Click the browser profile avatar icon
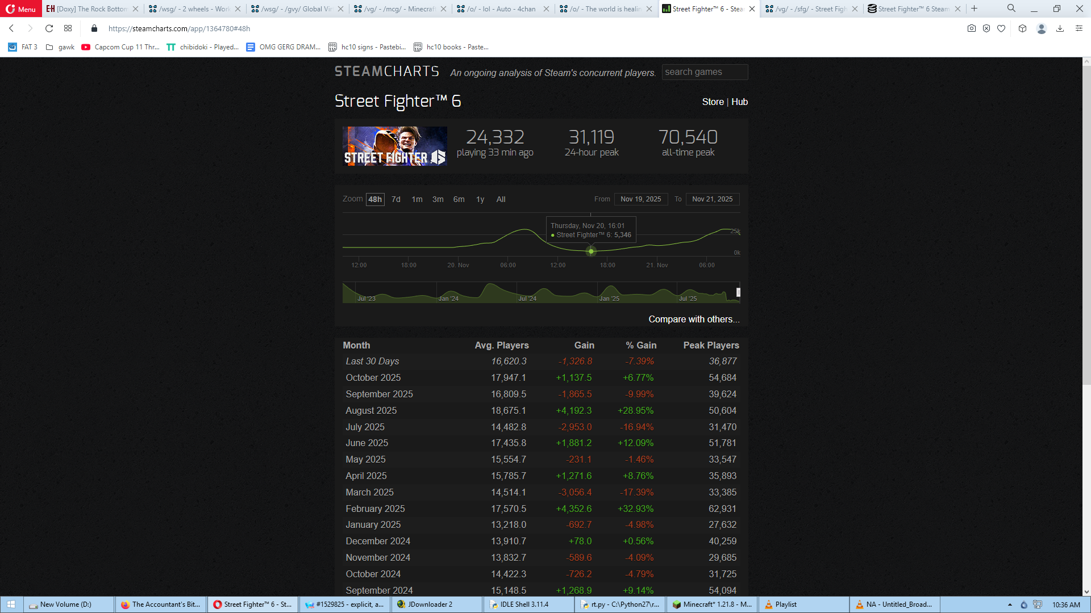1091x613 pixels. point(1041,28)
